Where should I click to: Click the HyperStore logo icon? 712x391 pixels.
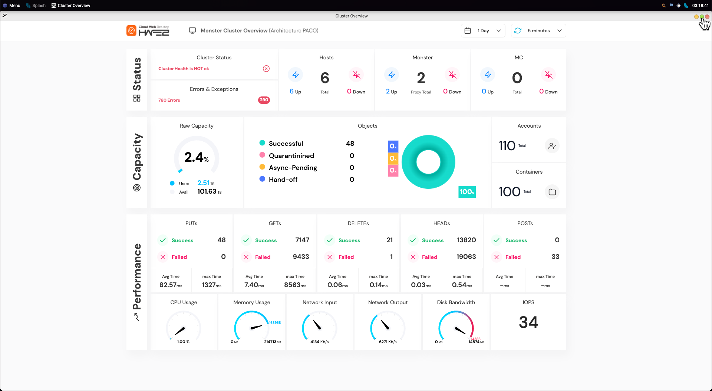[131, 31]
